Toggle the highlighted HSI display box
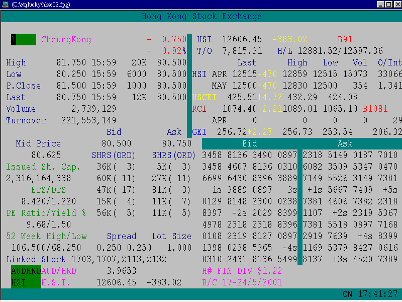Screen dimensions: 402x302 (x=20, y=282)
